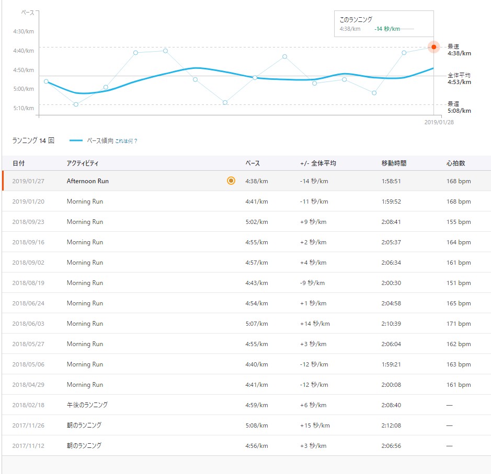491x474 pixels.
Task: Click the -9 秒/km difference value
Action: (x=312, y=282)
